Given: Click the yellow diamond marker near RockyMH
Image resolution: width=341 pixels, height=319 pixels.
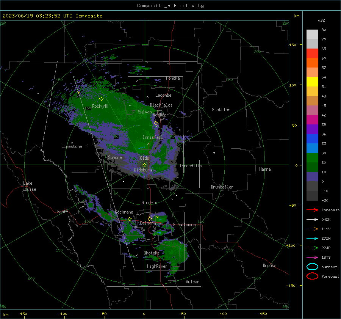Looking at the screenshot, I should coord(101,99).
